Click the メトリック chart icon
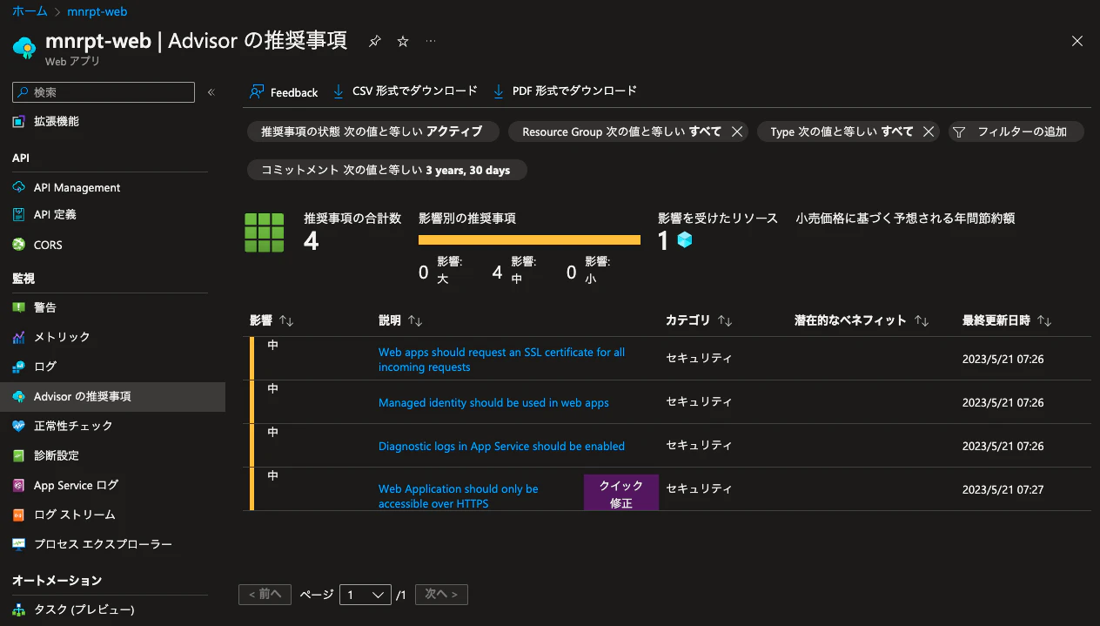The image size is (1100, 626). (x=19, y=337)
